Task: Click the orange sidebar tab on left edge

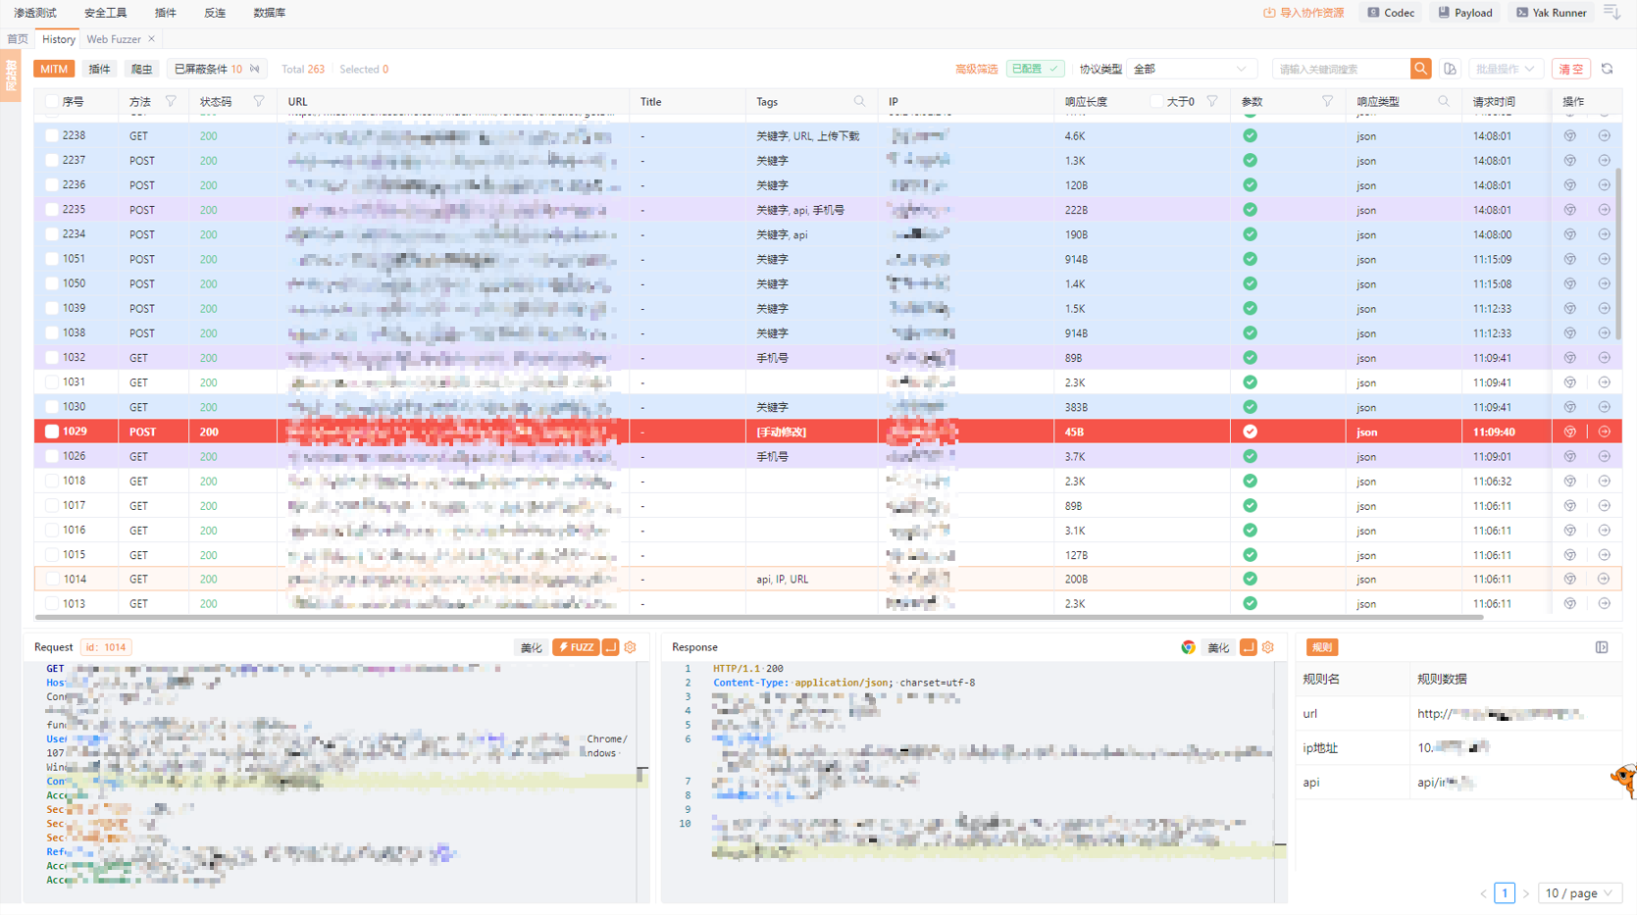Action: pyautogui.click(x=11, y=75)
